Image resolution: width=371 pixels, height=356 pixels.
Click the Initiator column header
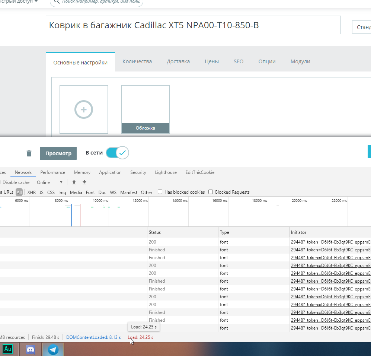pyautogui.click(x=330, y=232)
